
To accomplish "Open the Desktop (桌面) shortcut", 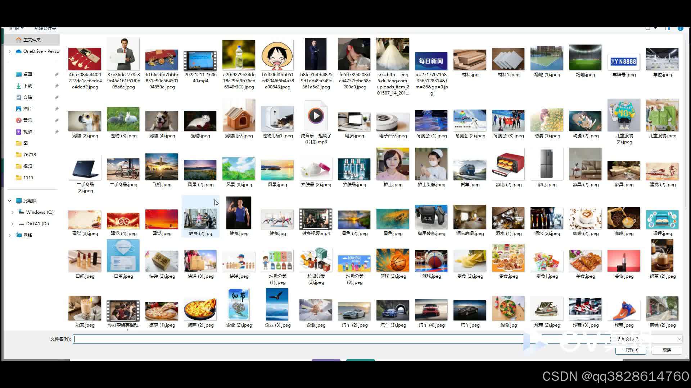I will (x=28, y=74).
